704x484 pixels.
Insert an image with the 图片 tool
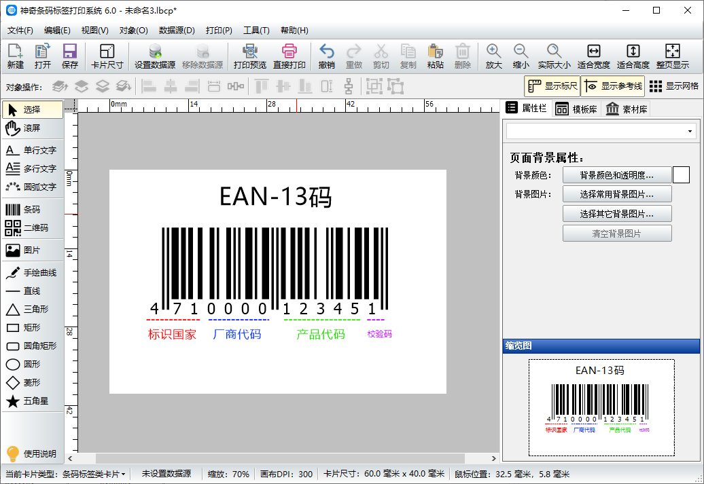(x=32, y=250)
